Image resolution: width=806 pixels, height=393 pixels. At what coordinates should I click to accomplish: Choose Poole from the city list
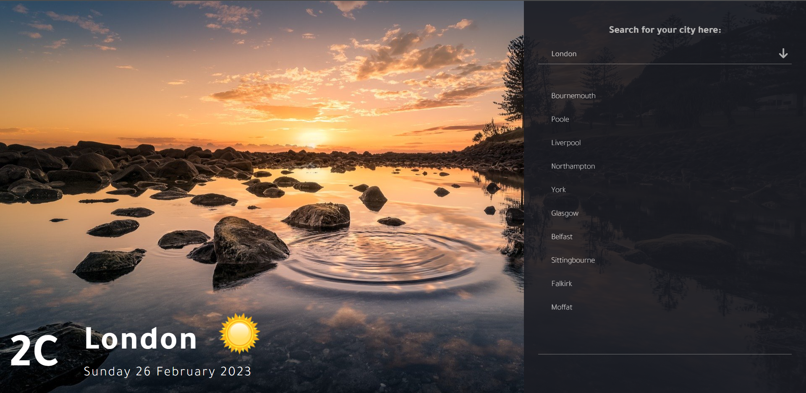point(560,119)
